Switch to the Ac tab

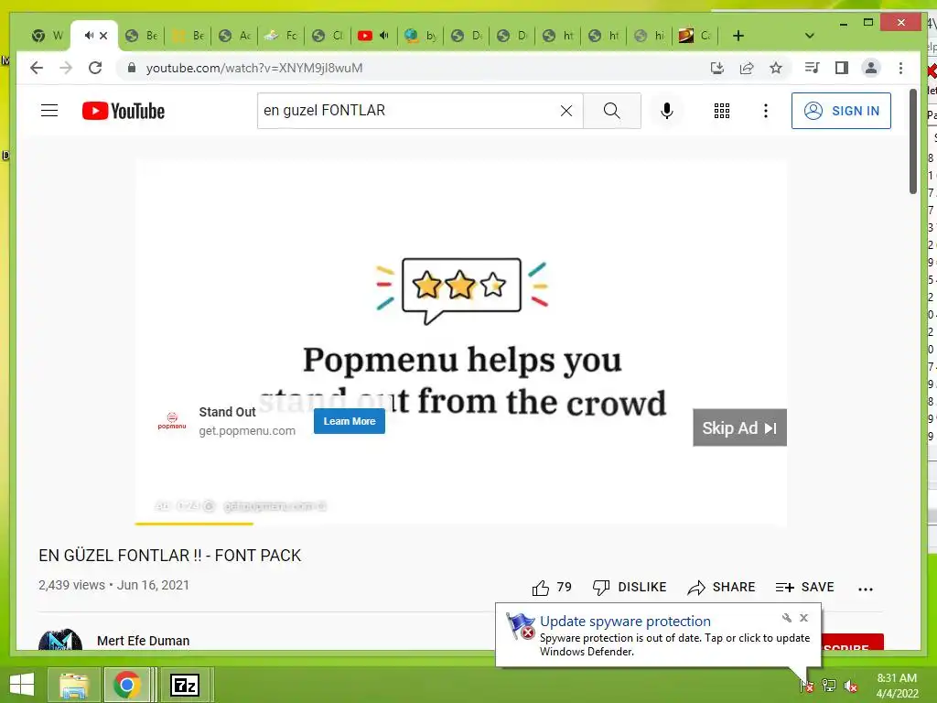click(235, 36)
